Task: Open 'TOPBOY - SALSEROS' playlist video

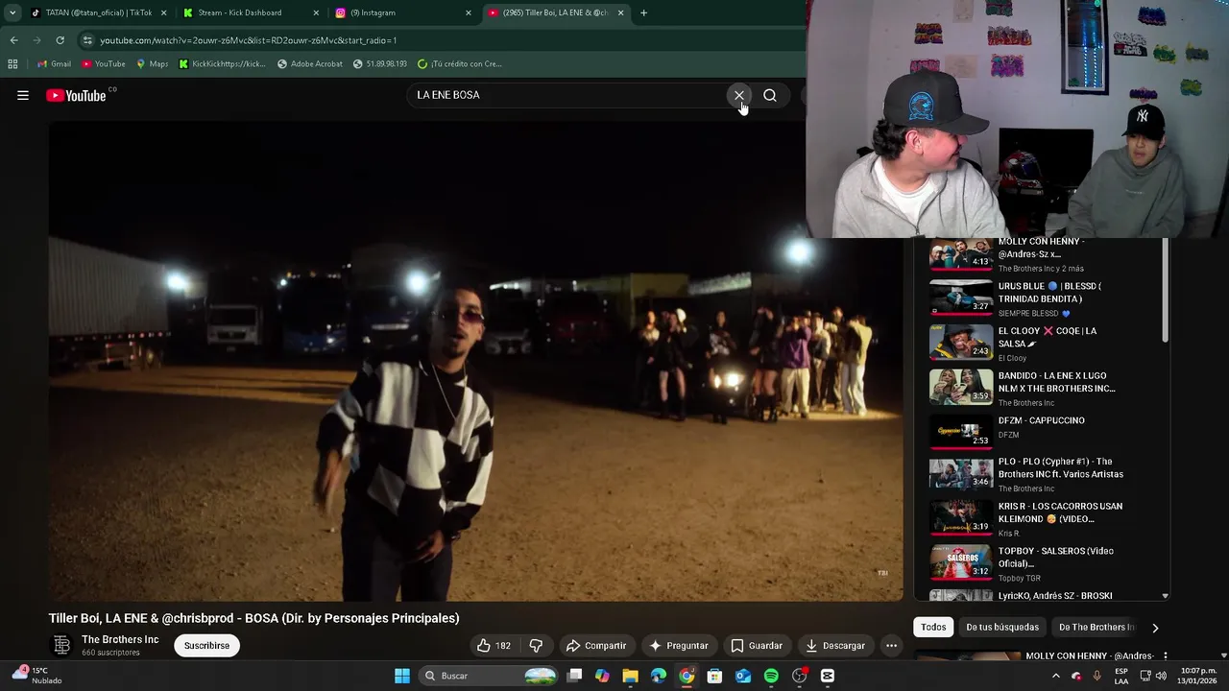Action: [1042, 564]
